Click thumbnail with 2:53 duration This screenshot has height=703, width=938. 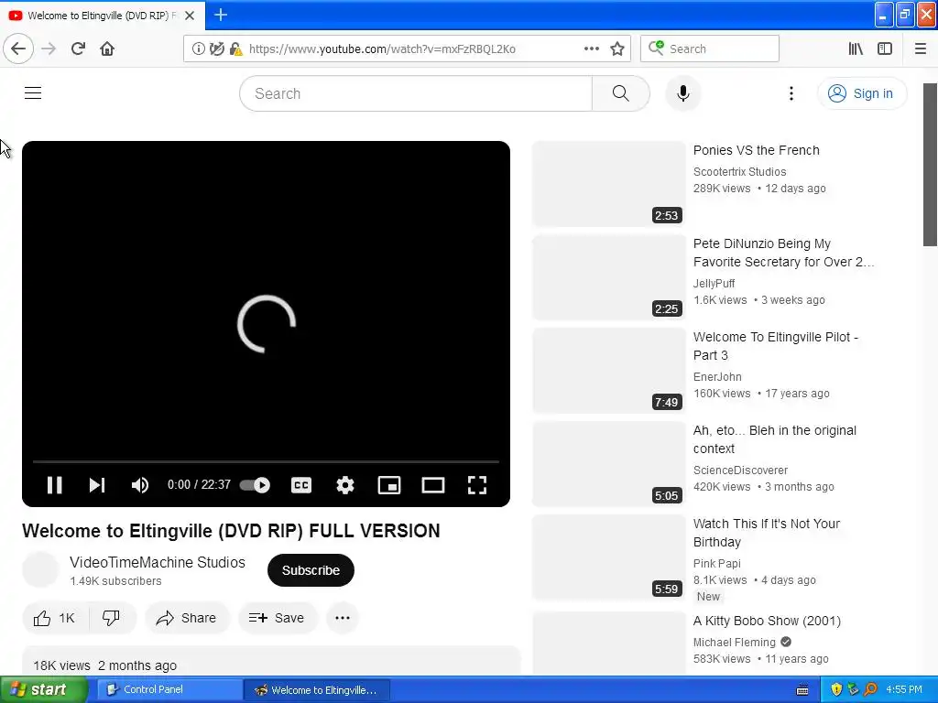coord(608,184)
